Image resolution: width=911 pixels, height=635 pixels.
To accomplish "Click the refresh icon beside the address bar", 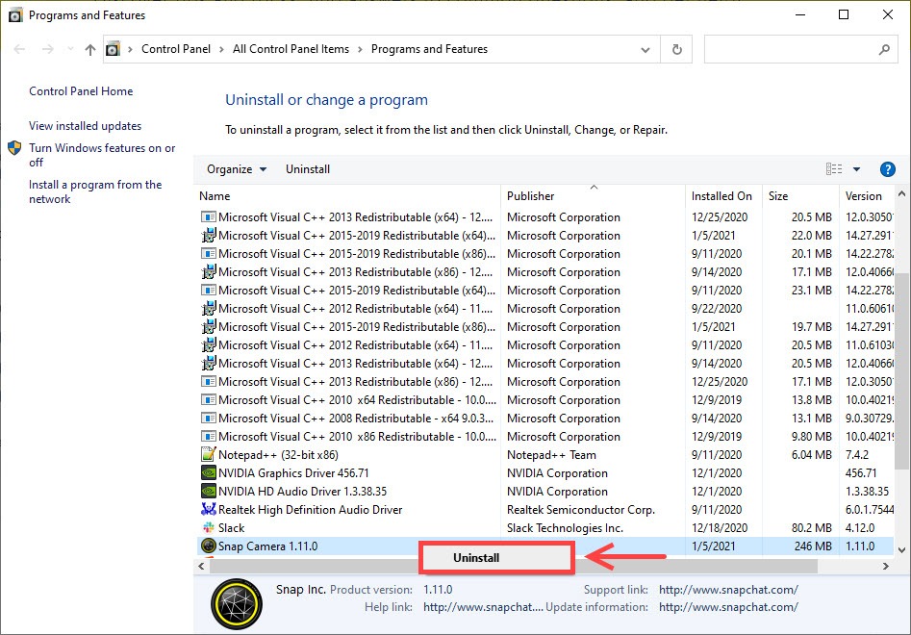I will 675,49.
